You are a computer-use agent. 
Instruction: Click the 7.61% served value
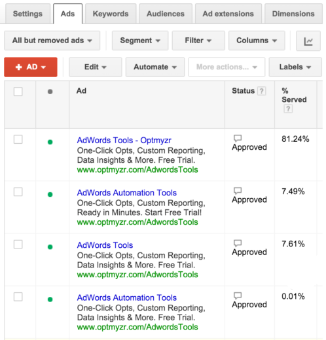pyautogui.click(x=293, y=244)
